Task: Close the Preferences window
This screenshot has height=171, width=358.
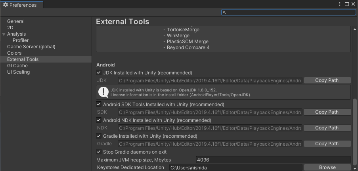Action: pyautogui.click(x=353, y=4)
